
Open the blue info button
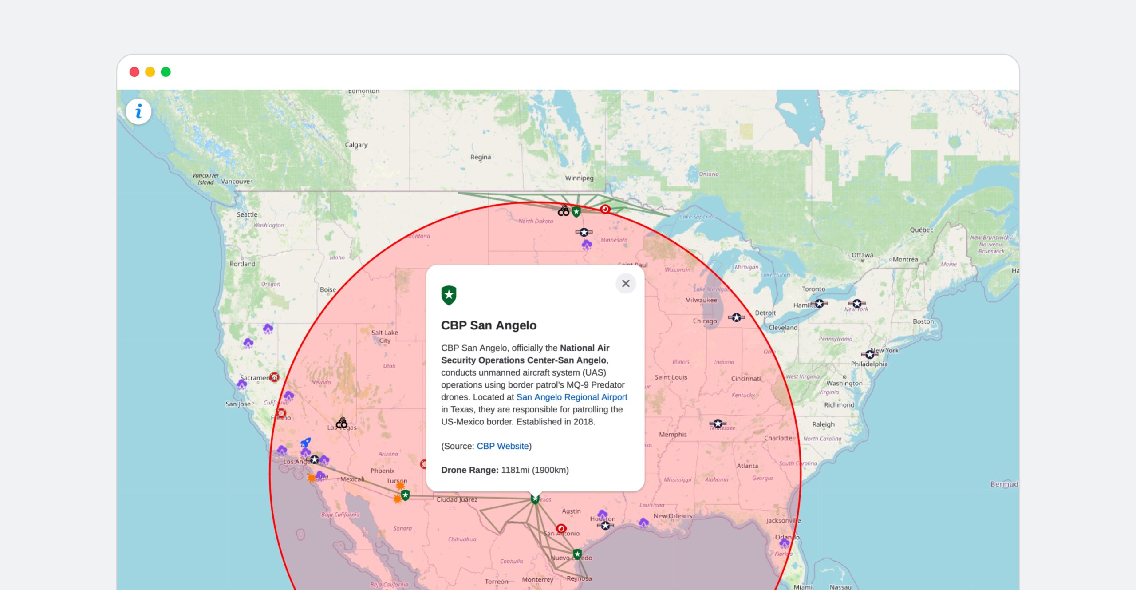click(138, 111)
